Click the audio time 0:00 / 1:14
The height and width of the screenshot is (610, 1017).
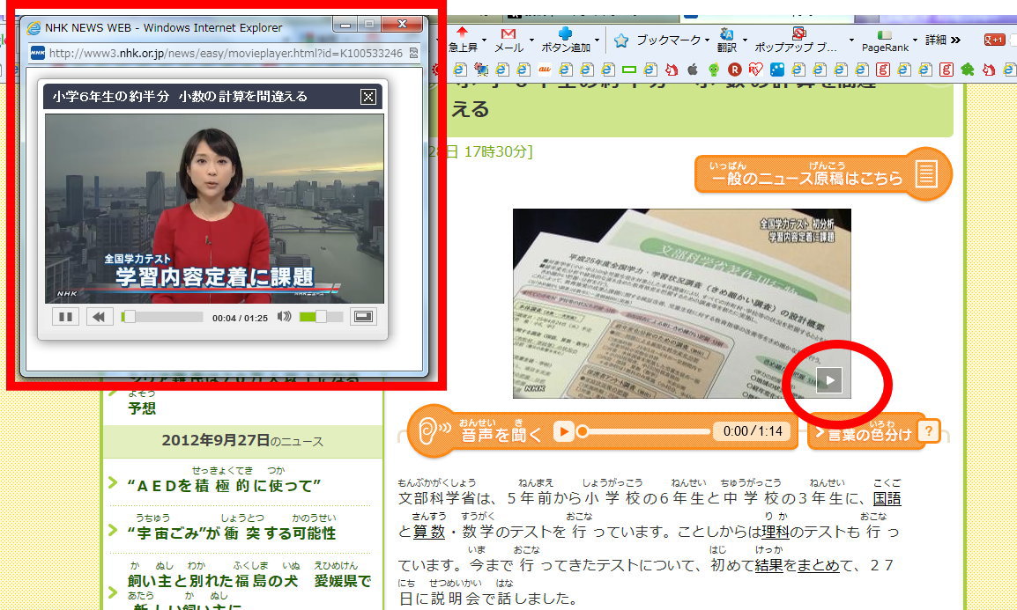(753, 431)
